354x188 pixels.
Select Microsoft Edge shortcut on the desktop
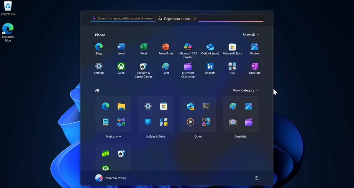(8, 33)
